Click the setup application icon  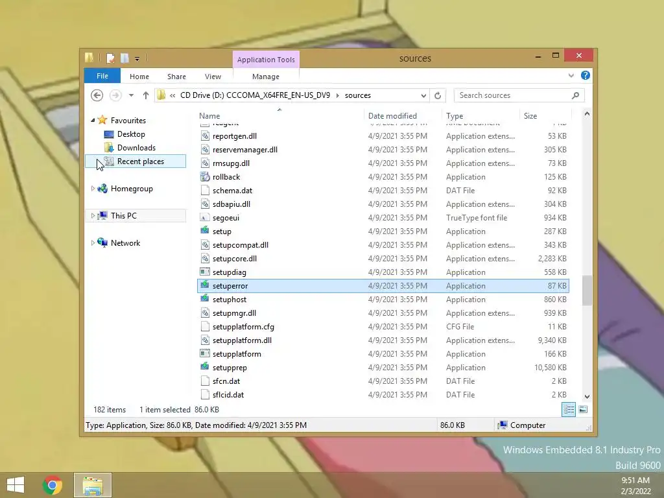[205, 231]
